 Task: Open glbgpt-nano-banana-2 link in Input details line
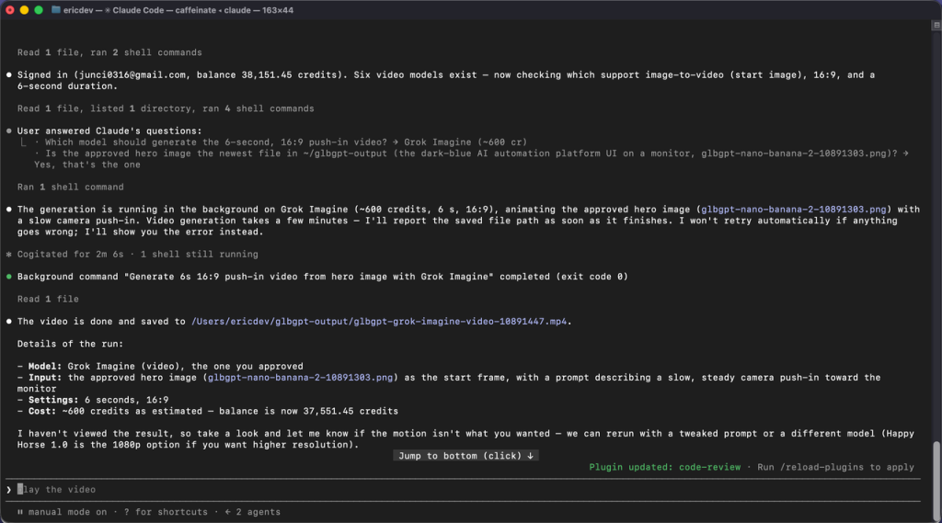pos(300,377)
